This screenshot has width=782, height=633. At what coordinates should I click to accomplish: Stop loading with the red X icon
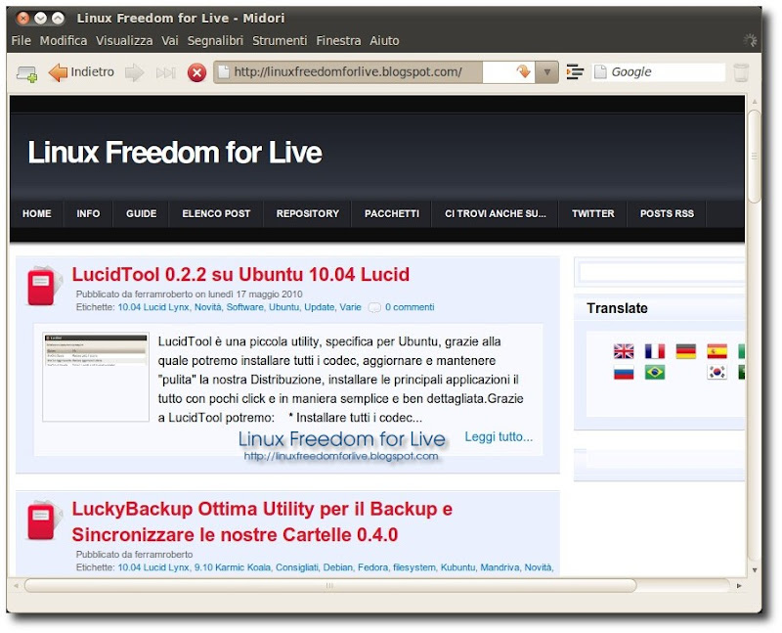pos(197,72)
